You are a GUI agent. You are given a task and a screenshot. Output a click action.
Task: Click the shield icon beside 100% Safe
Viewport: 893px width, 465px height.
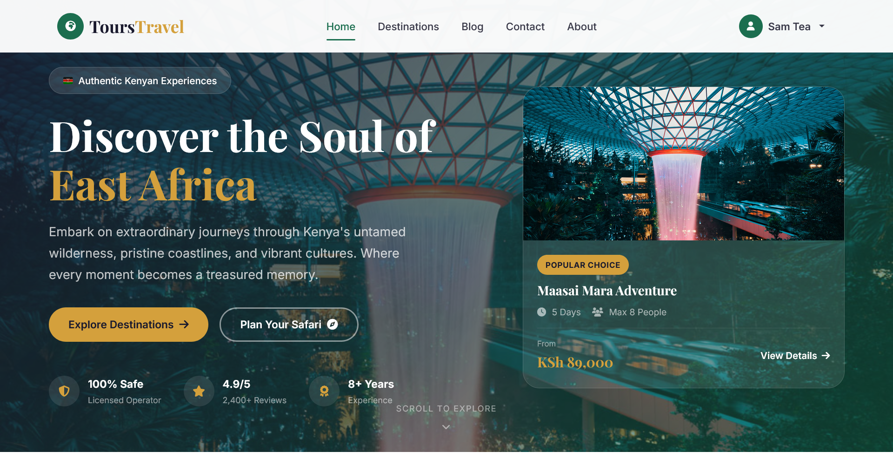pos(64,391)
